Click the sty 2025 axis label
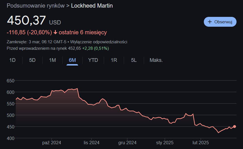Screen dimensions: 243x149 point(165,143)
